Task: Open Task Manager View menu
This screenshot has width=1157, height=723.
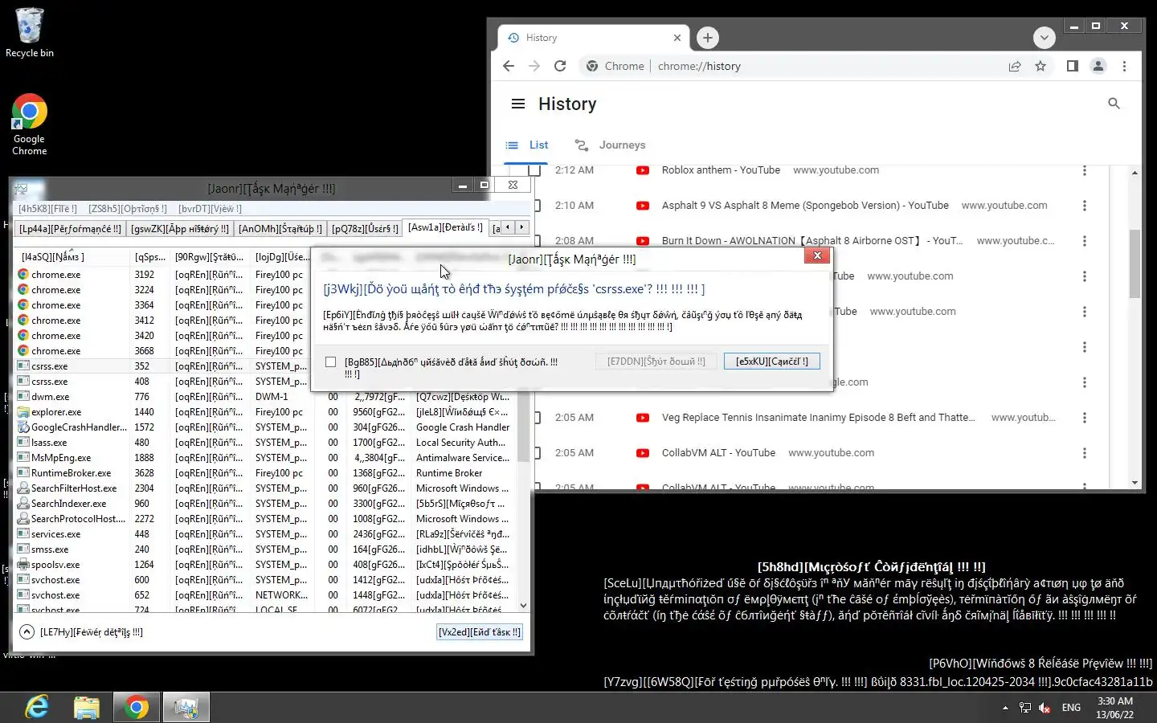Action: [x=209, y=209]
